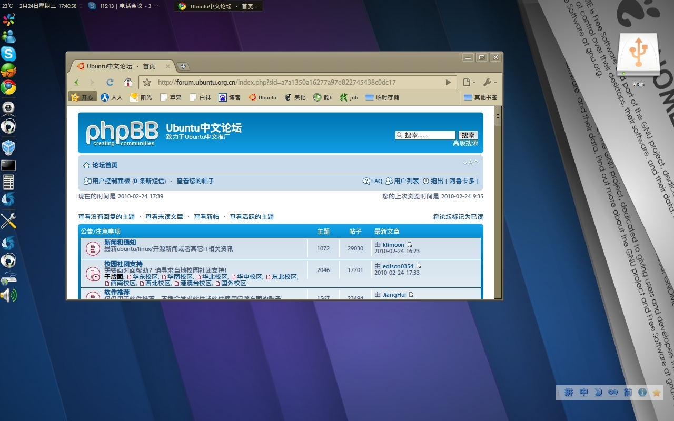Toggle the half-moon full/half width icon
The height and width of the screenshot is (421, 674).
598,393
